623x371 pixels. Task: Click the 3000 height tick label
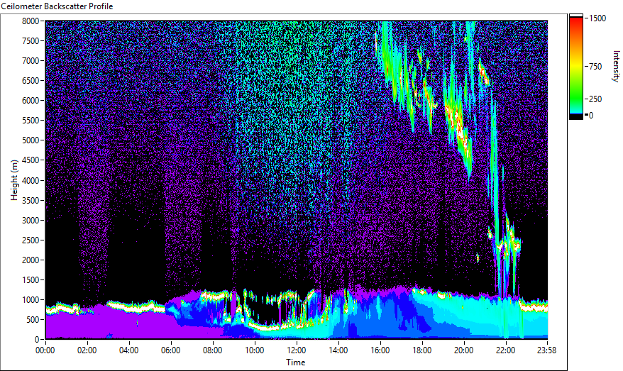(31, 220)
